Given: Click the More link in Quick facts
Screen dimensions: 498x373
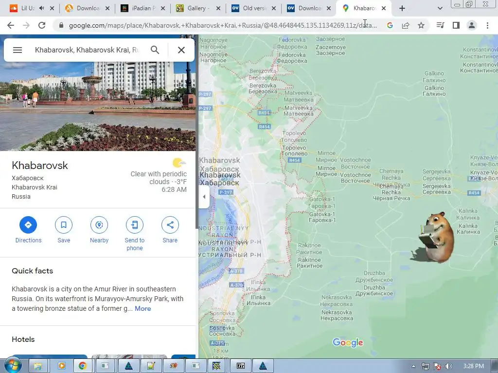Looking at the screenshot, I should click(x=142, y=308).
